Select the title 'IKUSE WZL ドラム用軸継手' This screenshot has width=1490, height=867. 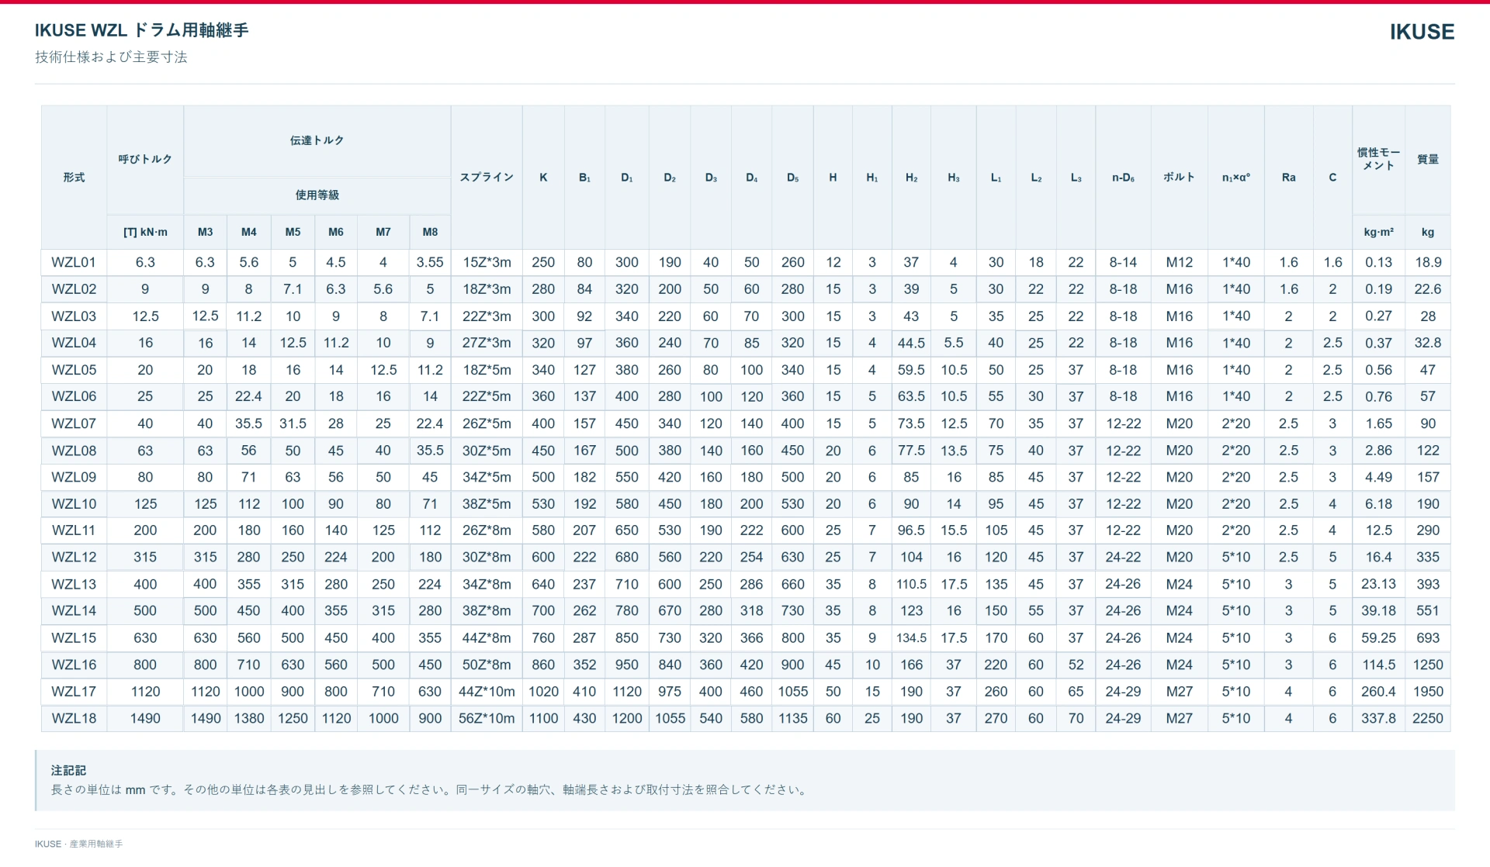coord(141,30)
